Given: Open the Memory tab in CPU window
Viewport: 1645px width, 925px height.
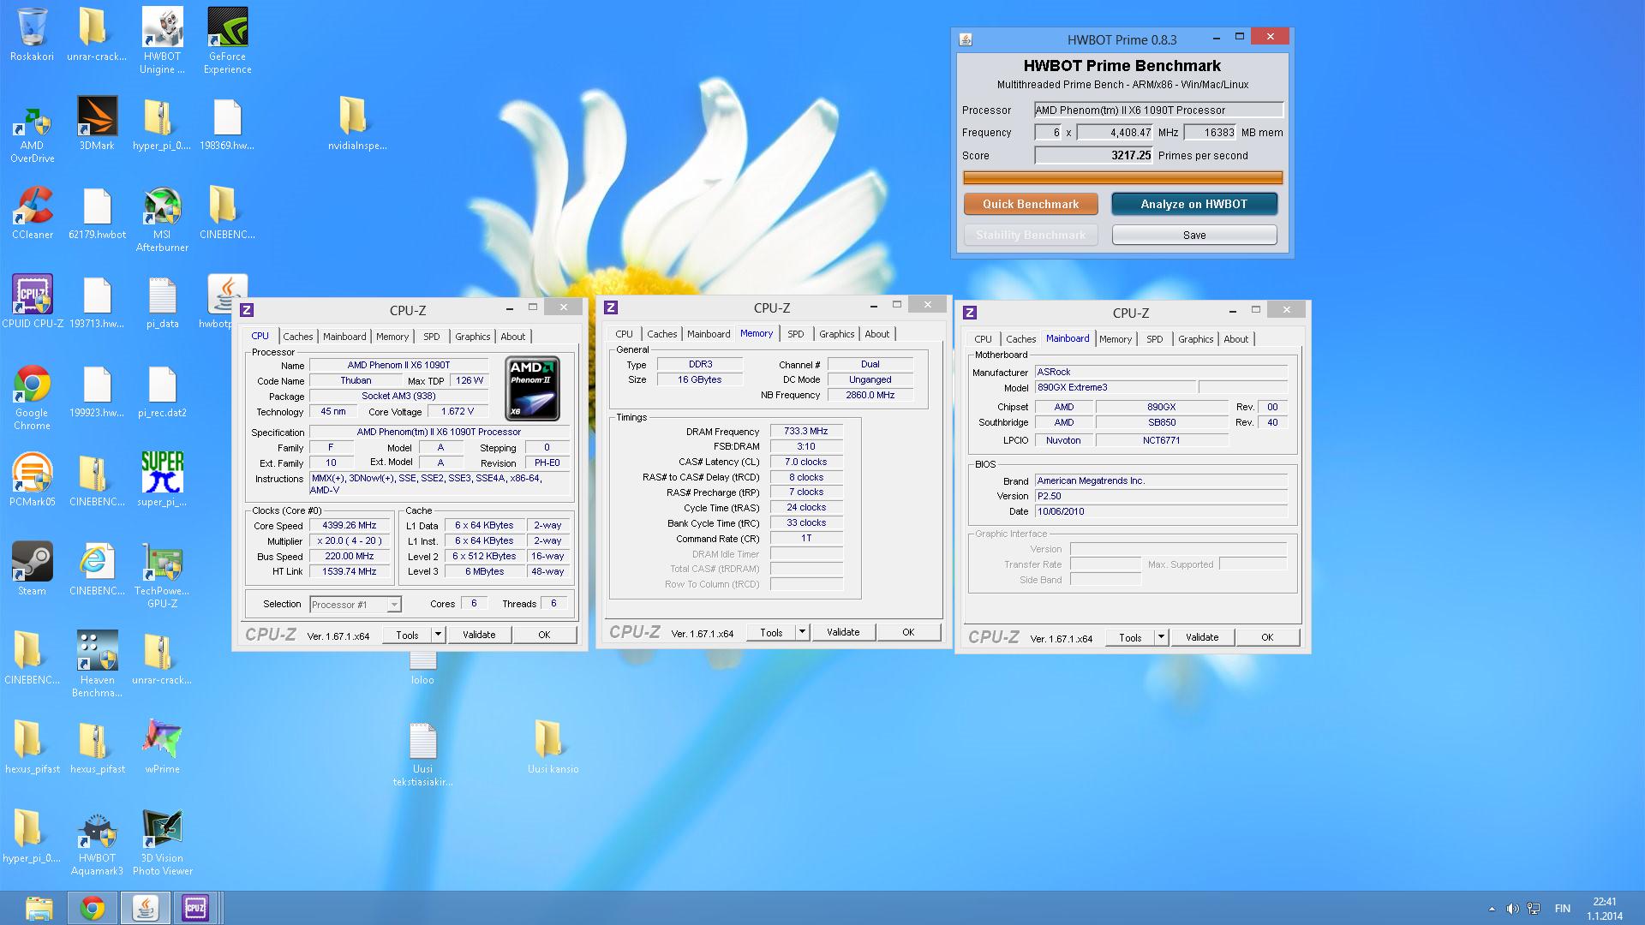Looking at the screenshot, I should [392, 337].
